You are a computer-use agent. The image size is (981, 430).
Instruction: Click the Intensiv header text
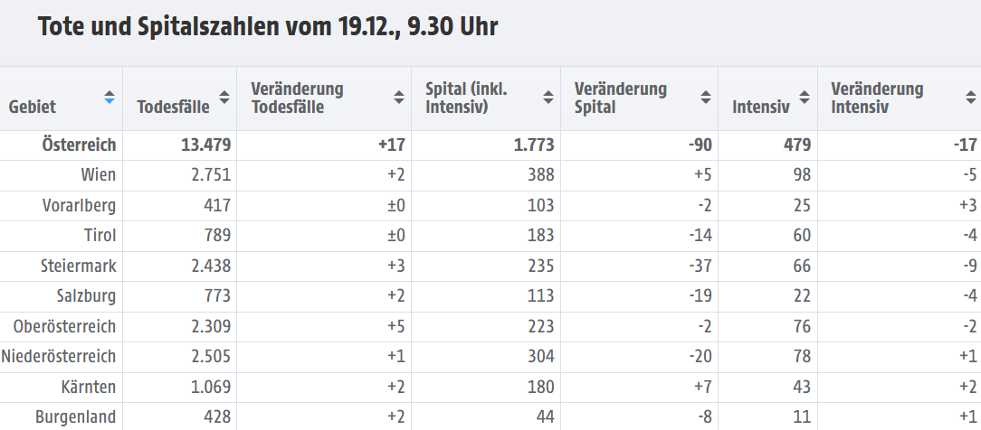(761, 107)
